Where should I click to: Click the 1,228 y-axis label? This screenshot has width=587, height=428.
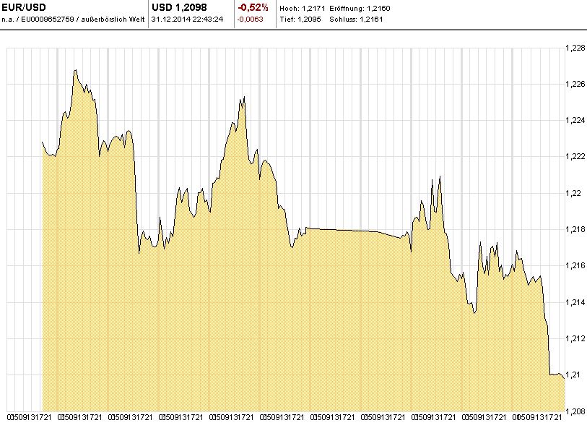click(x=575, y=48)
